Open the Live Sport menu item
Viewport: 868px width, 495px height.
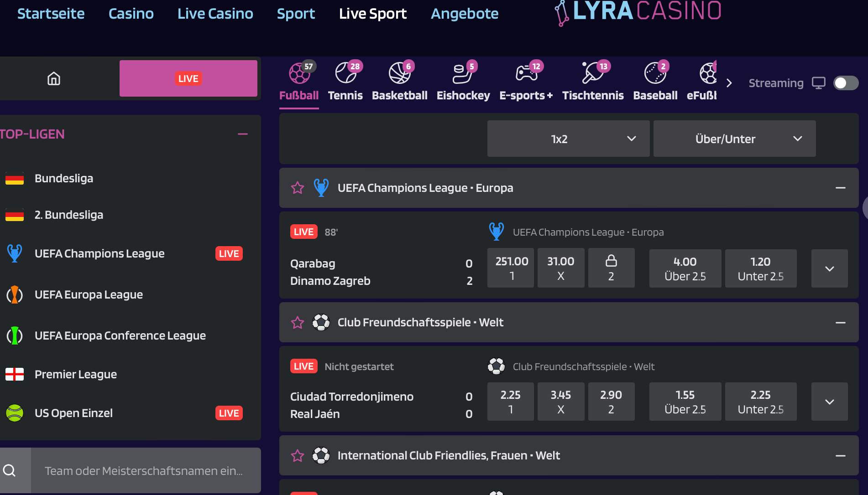[x=373, y=14]
